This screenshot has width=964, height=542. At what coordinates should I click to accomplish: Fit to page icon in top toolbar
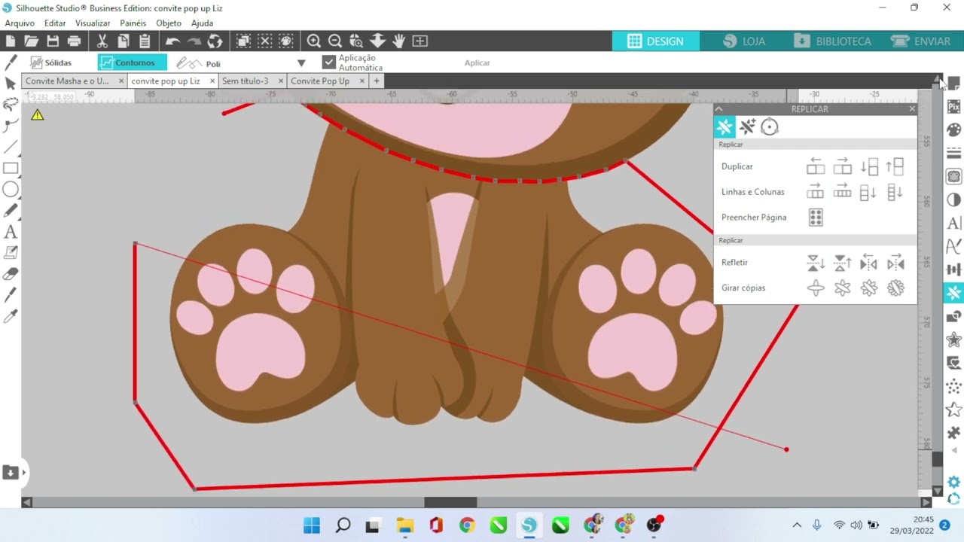(419, 41)
